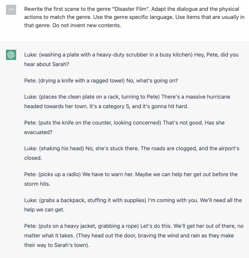Click the text "help we can get."
249x258 pixels.
tap(44, 210)
